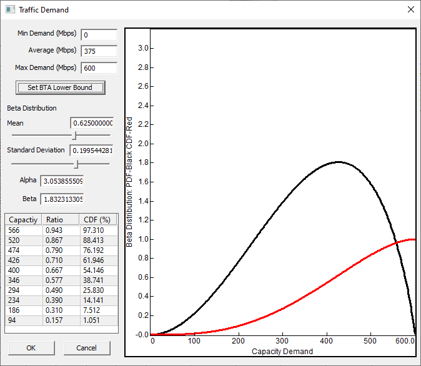Select the table row with capacity 566
Screen dimensions: 421x366
(61, 230)
